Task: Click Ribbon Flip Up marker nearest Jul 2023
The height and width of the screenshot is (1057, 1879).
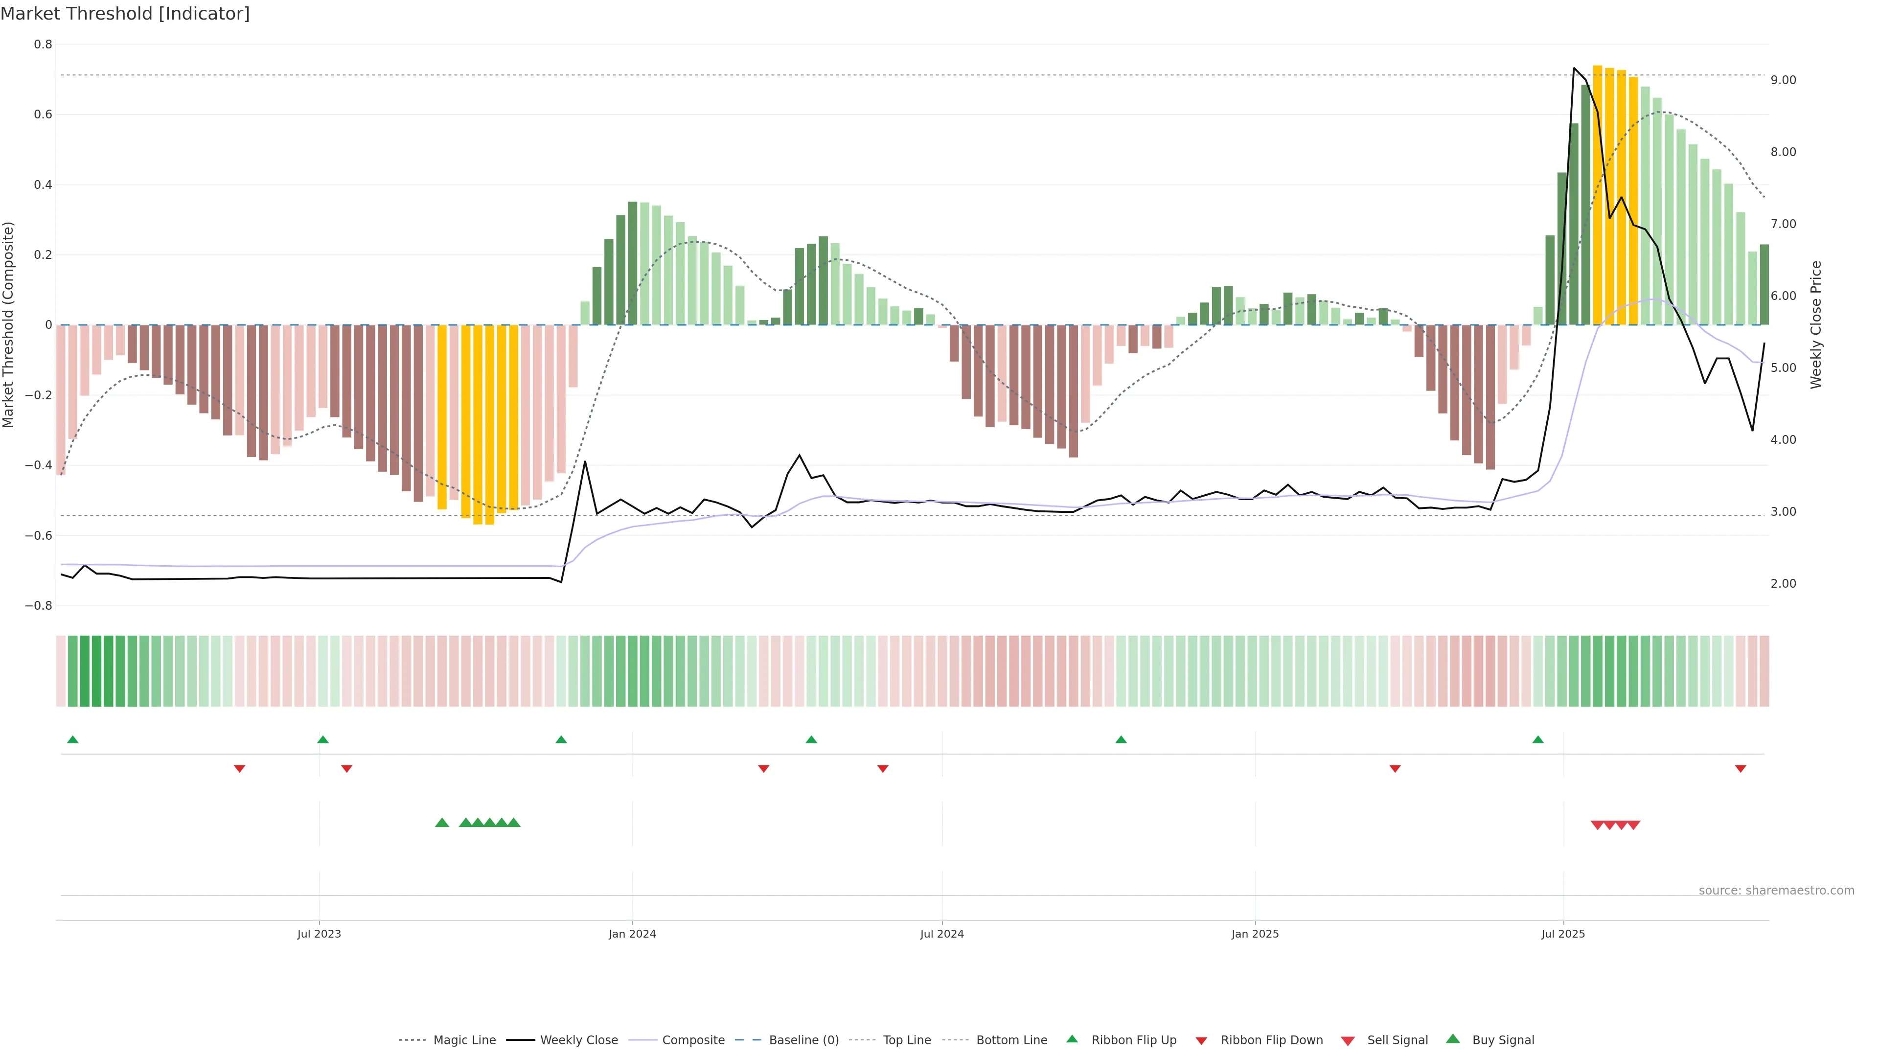Action: point(323,740)
